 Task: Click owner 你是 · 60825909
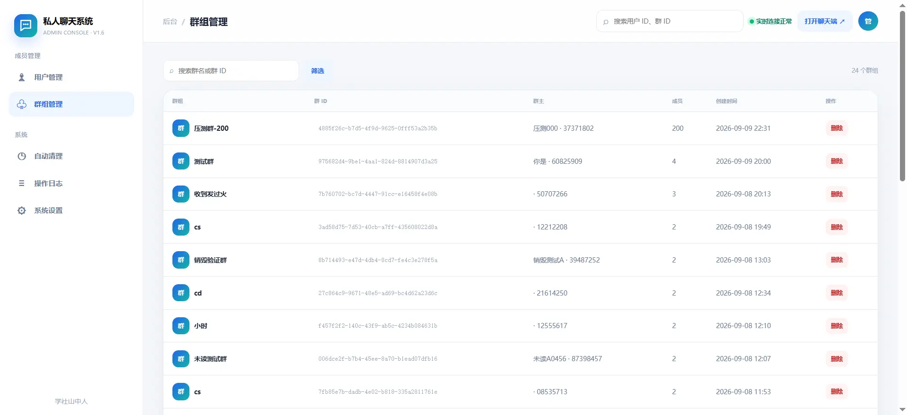(557, 161)
